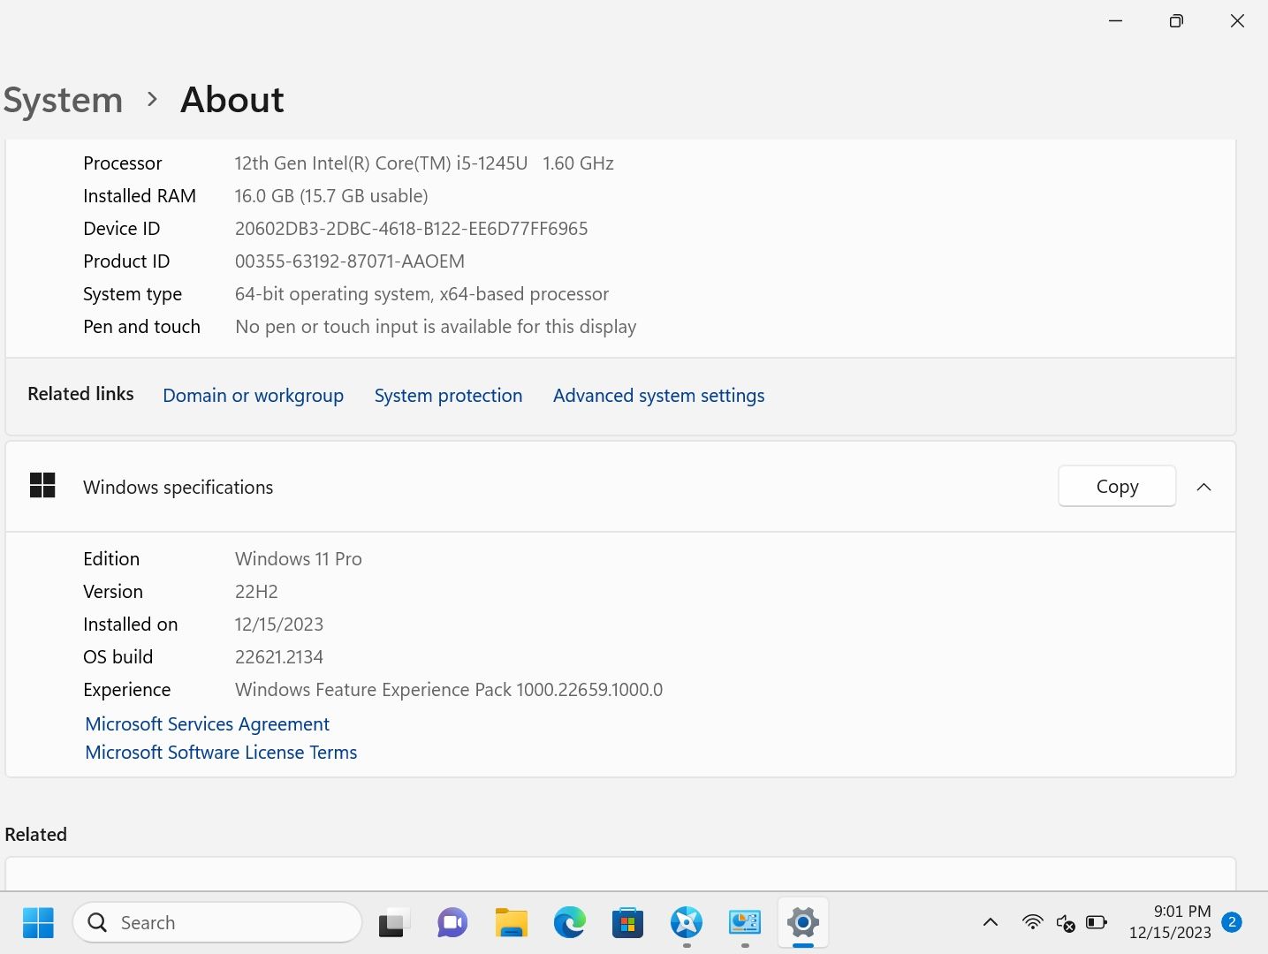Show hidden icons in the system tray
The height and width of the screenshot is (954, 1268).
tap(990, 922)
